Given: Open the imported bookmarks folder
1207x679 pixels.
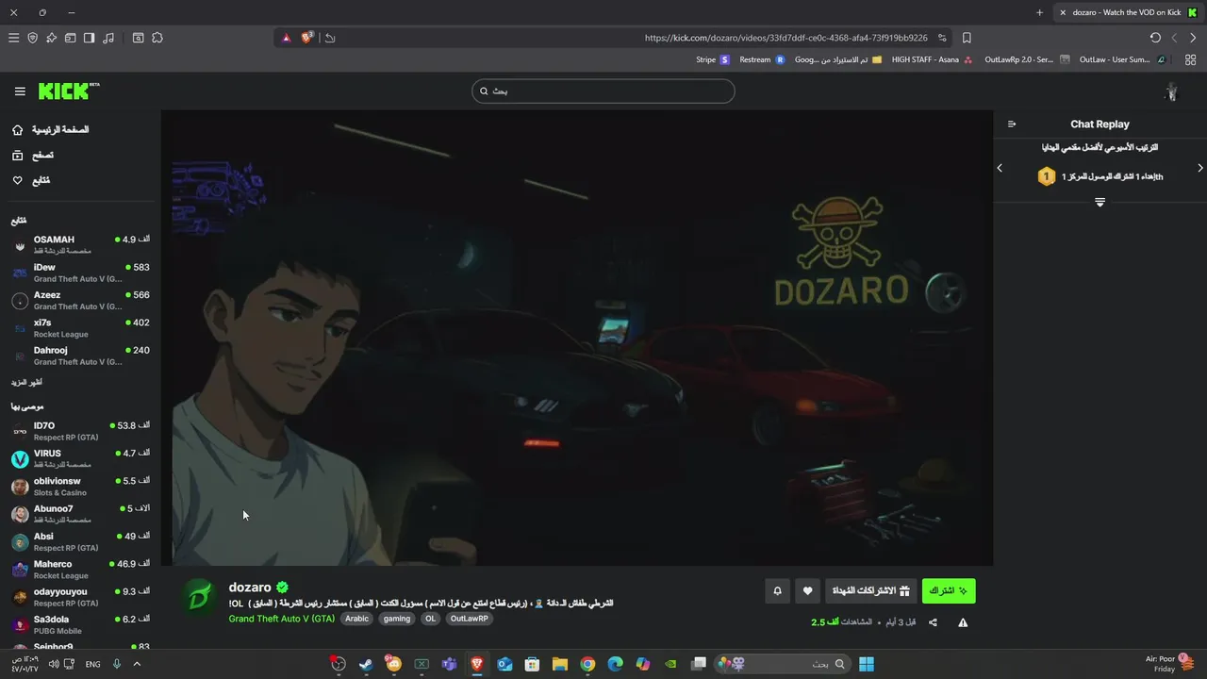Looking at the screenshot, I should pyautogui.click(x=838, y=59).
